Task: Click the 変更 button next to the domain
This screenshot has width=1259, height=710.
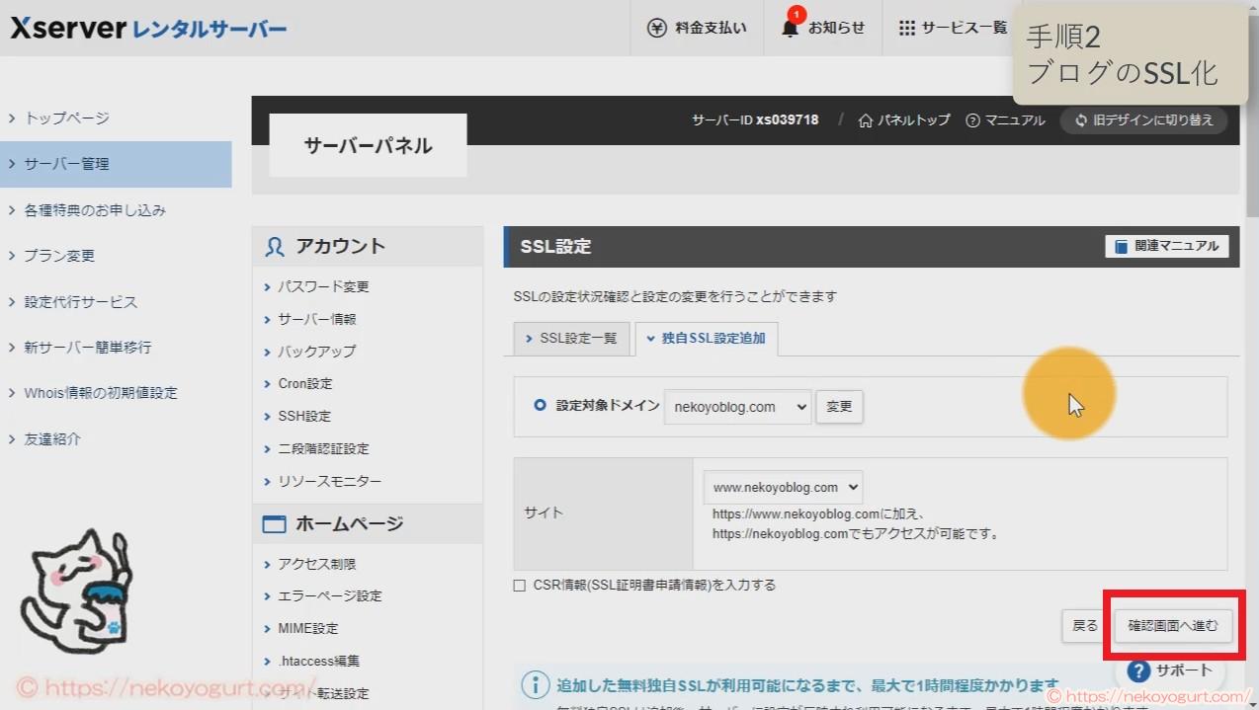Action: (x=839, y=406)
